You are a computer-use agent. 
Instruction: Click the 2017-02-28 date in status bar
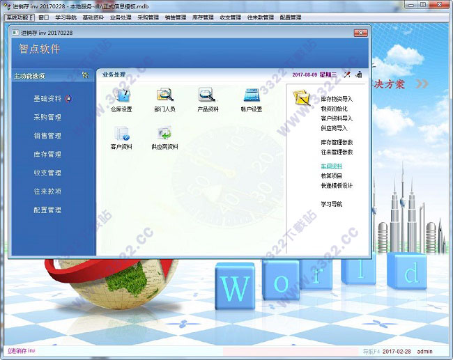tap(397, 352)
